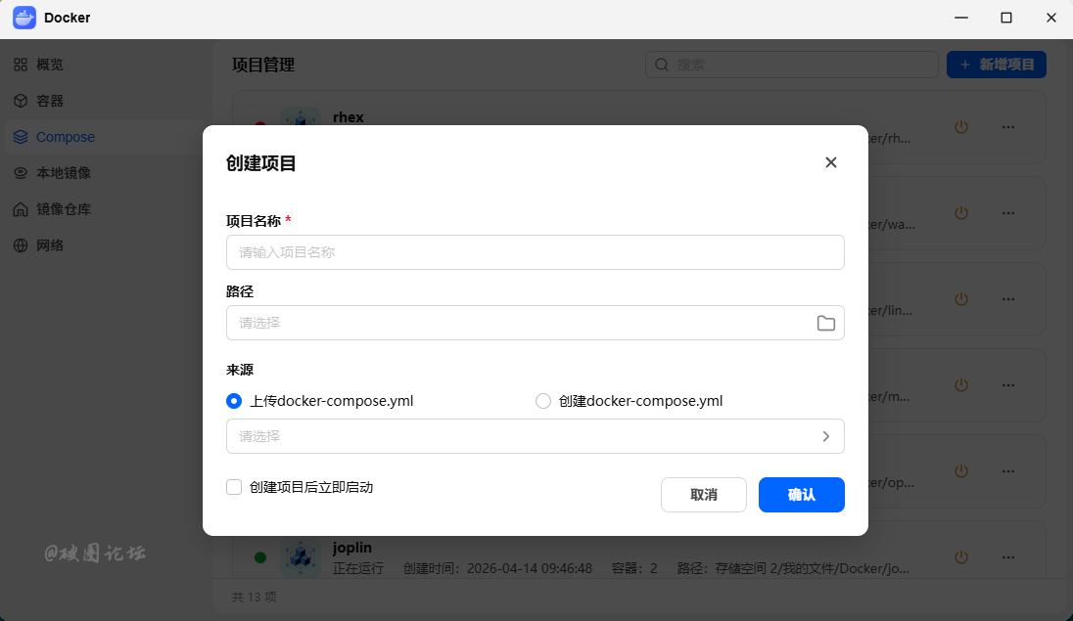The image size is (1073, 621).
Task: Click power icon on row ending er/op...
Action: pos(961,471)
